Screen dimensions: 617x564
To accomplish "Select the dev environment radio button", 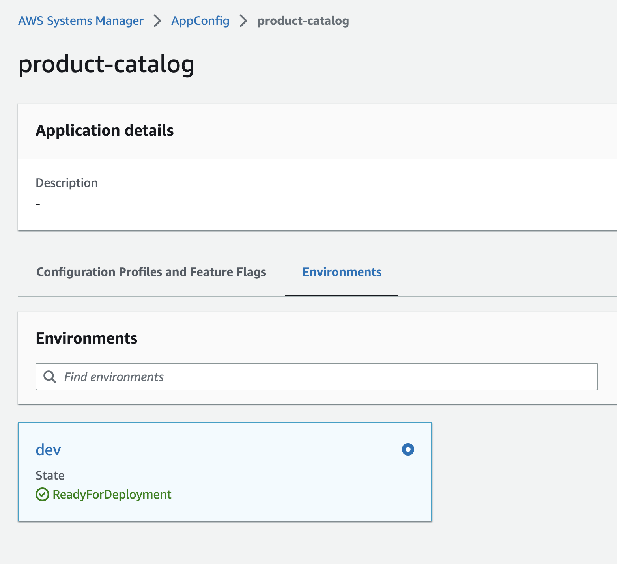I will (408, 449).
